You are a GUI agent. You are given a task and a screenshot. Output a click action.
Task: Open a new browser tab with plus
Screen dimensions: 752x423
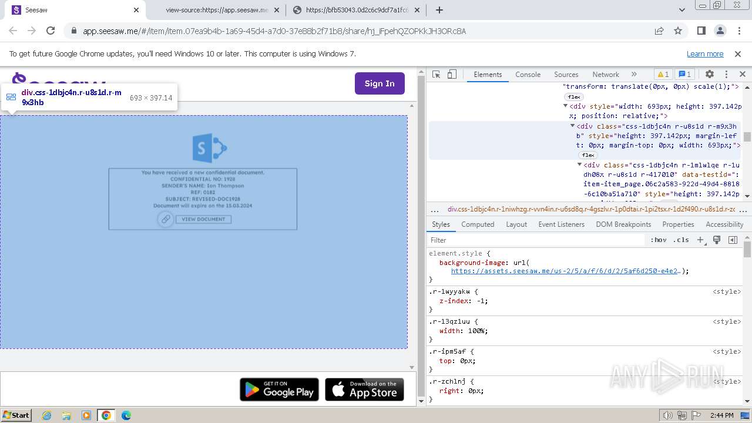pos(439,10)
